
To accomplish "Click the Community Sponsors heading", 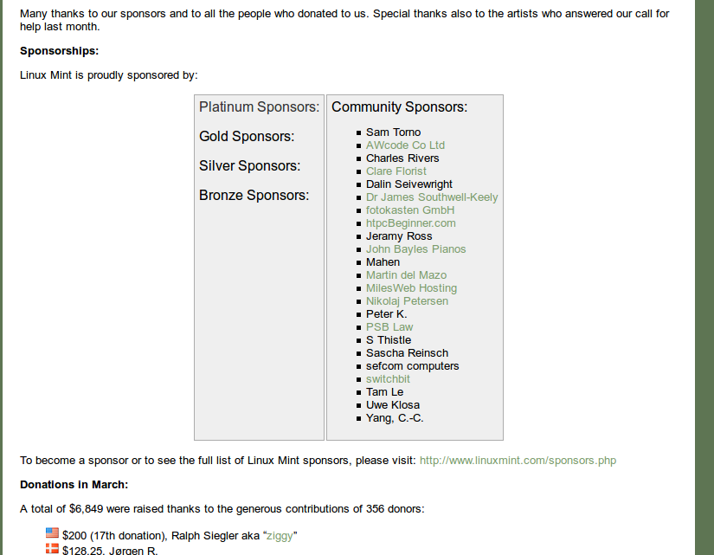I will pos(399,107).
